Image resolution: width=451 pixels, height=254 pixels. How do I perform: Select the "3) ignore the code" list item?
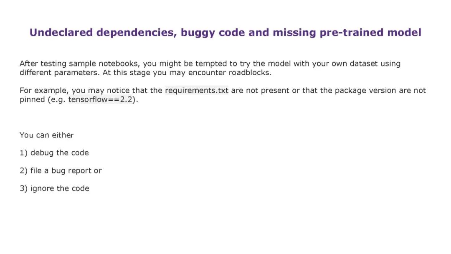tap(54, 188)
